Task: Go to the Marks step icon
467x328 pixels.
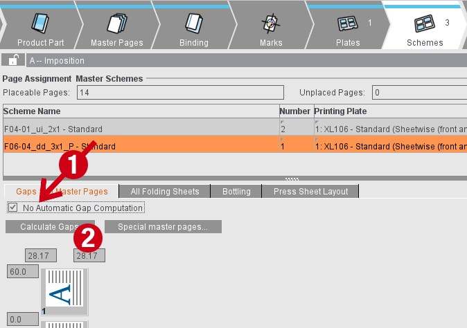Action: pos(270,24)
